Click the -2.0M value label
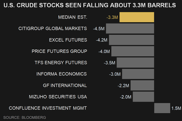This screenshot has width=182, height=121. [126, 97]
